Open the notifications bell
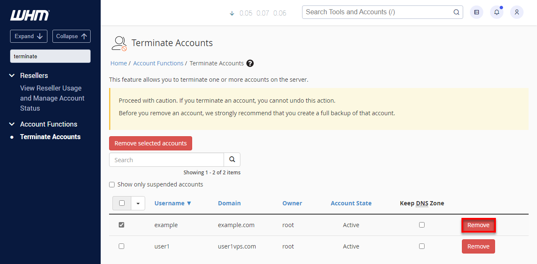Viewport: 537px width, 264px height. click(496, 12)
